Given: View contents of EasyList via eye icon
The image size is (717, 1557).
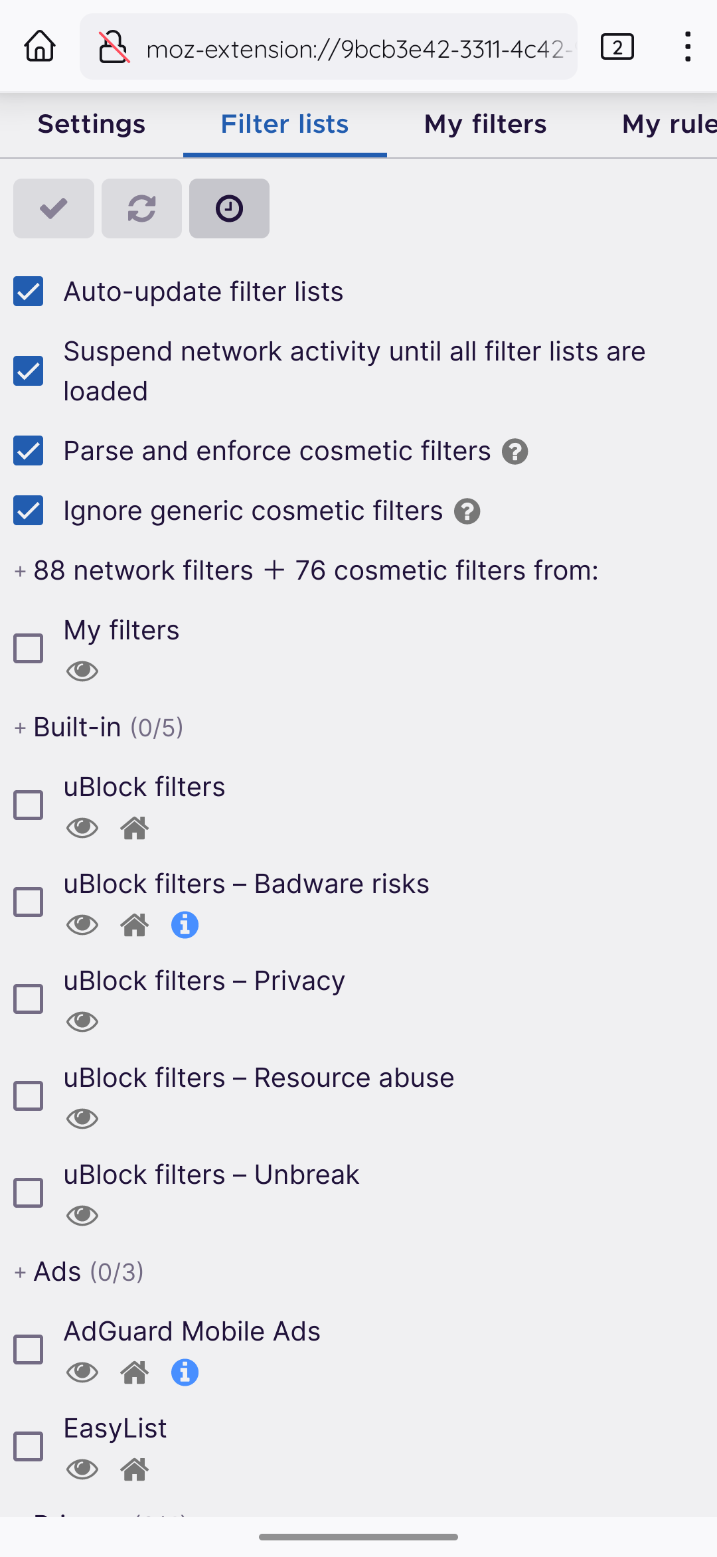Looking at the screenshot, I should [x=82, y=1469].
